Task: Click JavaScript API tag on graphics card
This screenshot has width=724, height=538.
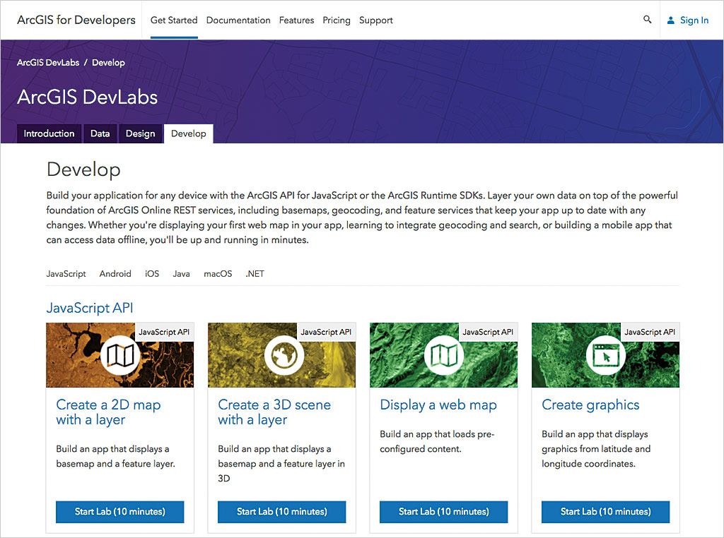Action: [650, 332]
